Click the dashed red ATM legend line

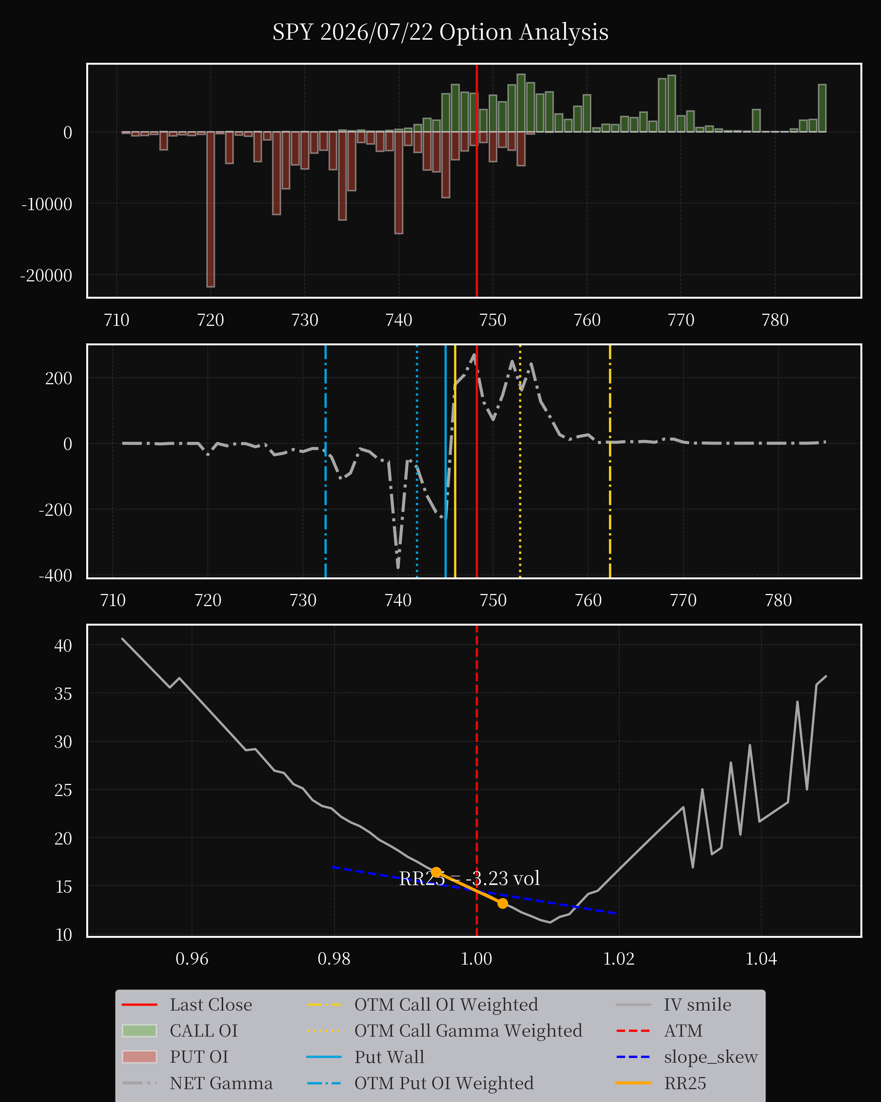click(x=634, y=1031)
